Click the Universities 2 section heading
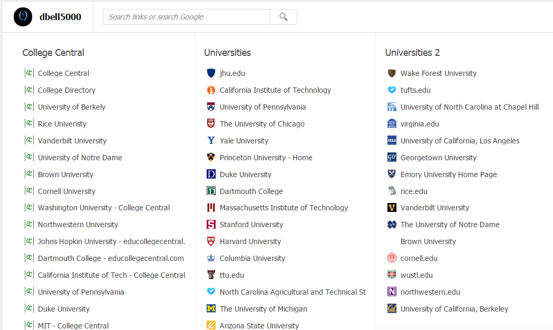Image resolution: width=553 pixels, height=330 pixels. click(412, 53)
